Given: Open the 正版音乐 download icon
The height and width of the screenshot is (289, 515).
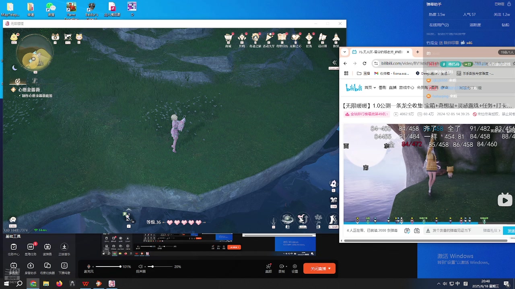Looking at the screenshot, I should [64, 249].
